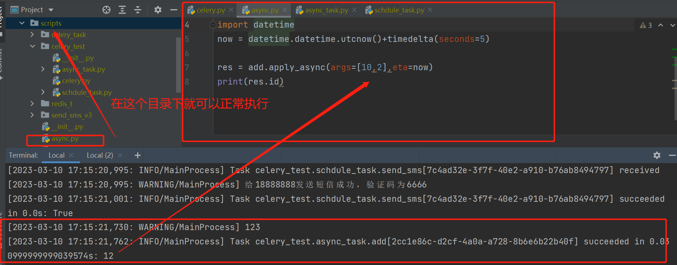The image size is (677, 265).
Task: Open celery.py in project tree
Action: pyautogui.click(x=76, y=80)
